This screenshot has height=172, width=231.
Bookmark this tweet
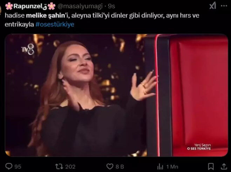point(211,166)
